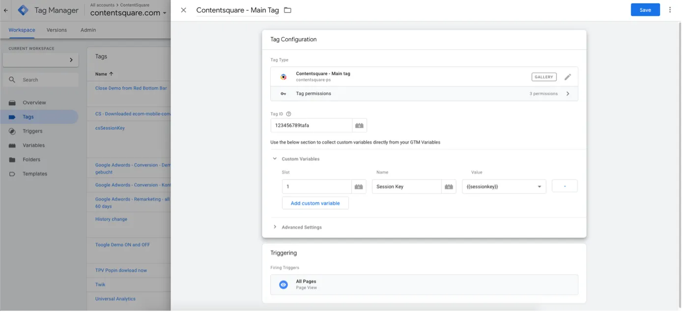Collapse the Custom Variables section
The height and width of the screenshot is (312, 683).
[x=275, y=159]
